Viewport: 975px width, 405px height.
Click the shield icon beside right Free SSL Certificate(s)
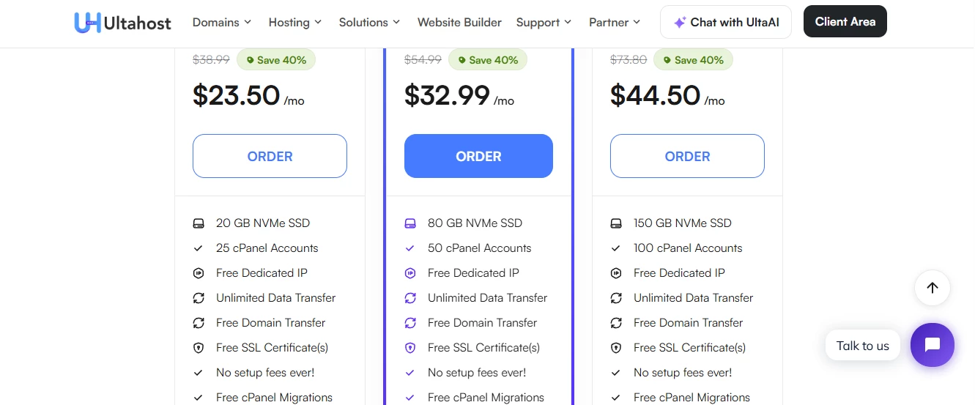616,348
